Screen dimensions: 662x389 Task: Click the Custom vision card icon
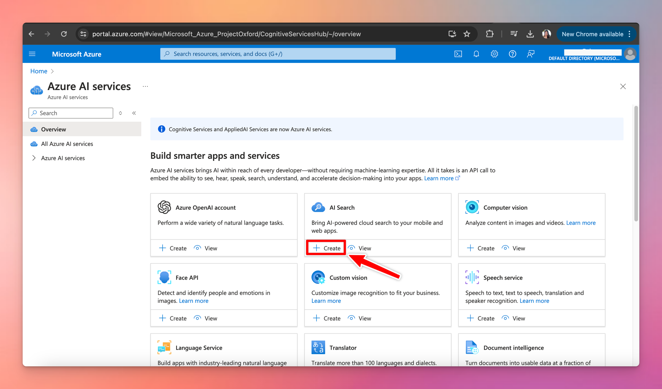[x=318, y=277]
